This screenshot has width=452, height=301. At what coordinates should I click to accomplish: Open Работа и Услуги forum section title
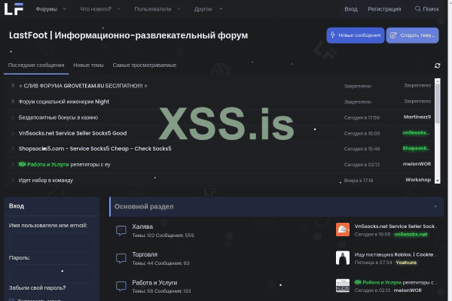point(154,283)
